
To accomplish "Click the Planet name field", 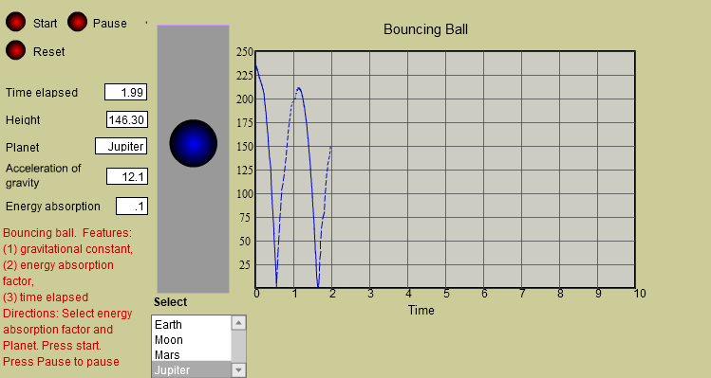I will tap(122, 146).
